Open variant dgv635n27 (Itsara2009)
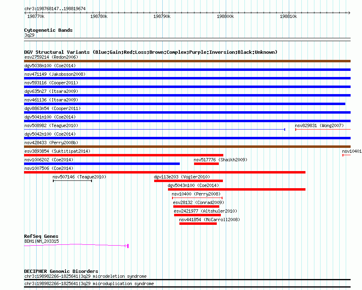The width and height of the screenshot is (362, 290). point(187,95)
